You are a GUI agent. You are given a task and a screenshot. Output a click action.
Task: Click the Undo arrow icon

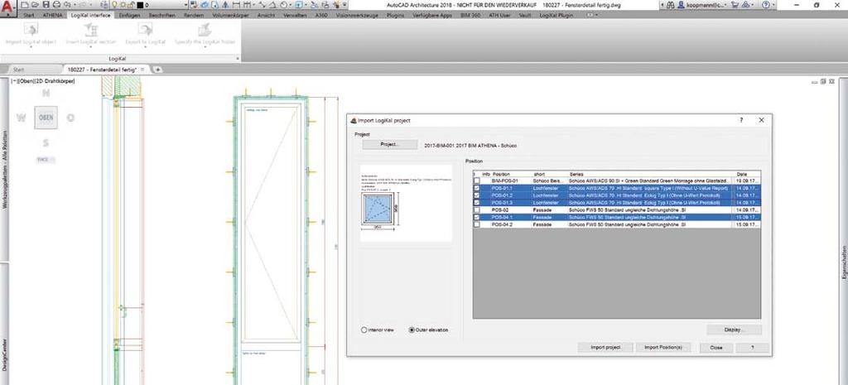click(x=68, y=4)
